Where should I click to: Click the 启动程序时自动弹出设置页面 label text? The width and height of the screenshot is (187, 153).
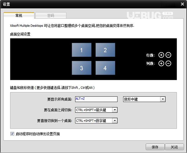click(38, 134)
